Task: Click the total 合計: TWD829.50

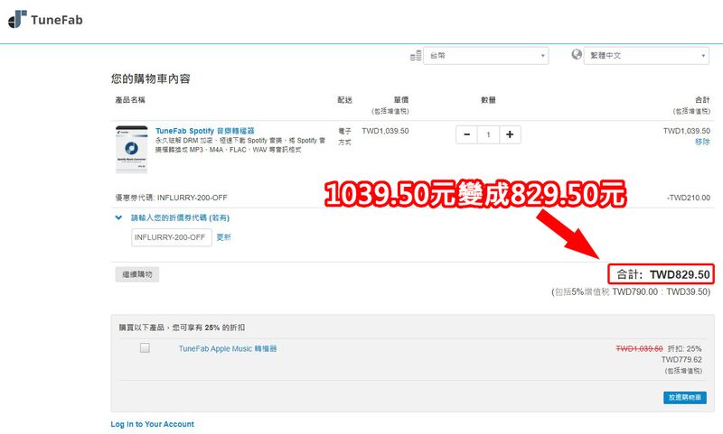Action: click(x=662, y=275)
